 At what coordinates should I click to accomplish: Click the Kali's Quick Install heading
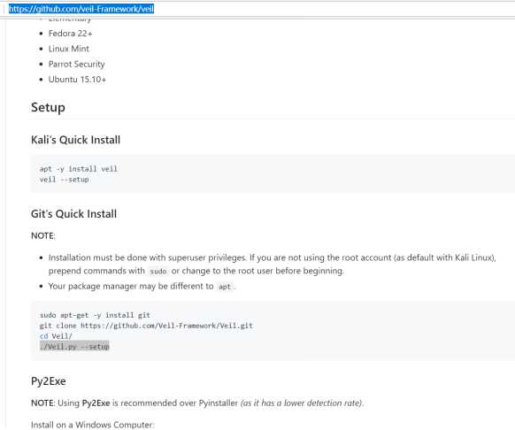pos(75,140)
